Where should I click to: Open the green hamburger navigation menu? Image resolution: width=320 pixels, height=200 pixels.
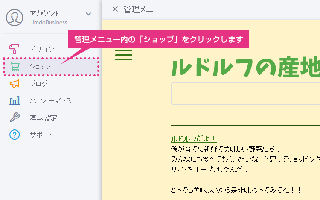(x=124, y=55)
